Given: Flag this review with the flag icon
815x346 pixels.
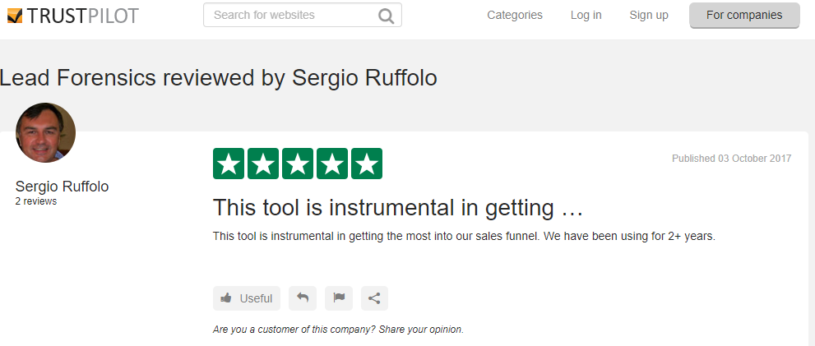Looking at the screenshot, I should pos(339,298).
